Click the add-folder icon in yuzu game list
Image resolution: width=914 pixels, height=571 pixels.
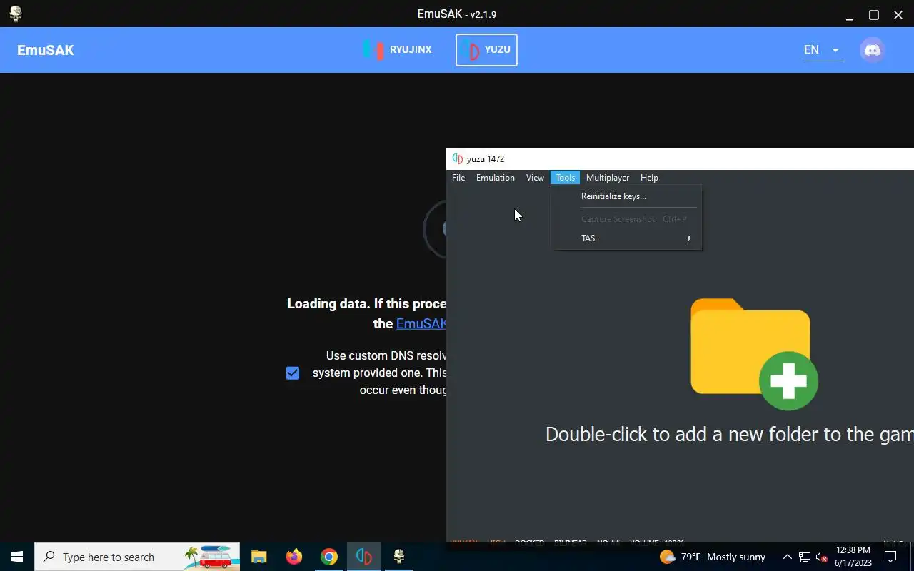point(754,354)
